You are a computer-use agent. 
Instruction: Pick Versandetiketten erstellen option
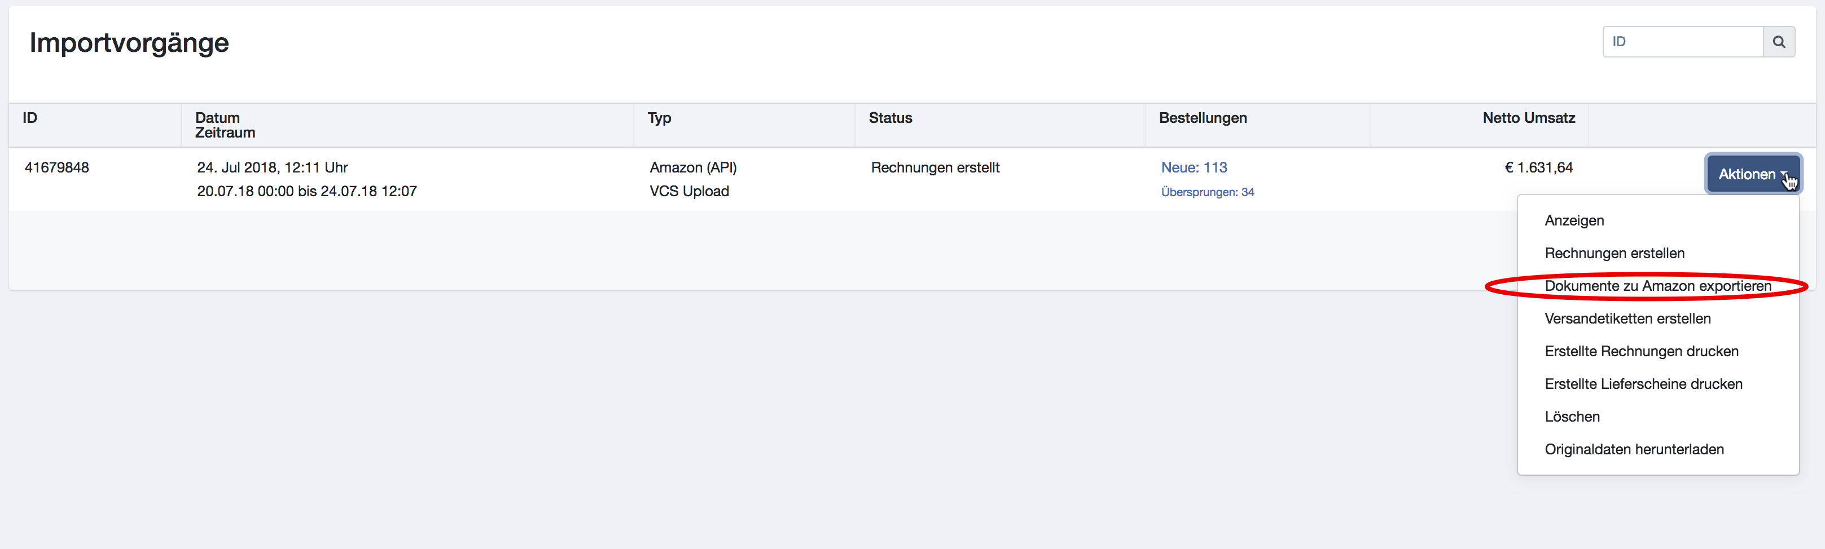tap(1627, 318)
